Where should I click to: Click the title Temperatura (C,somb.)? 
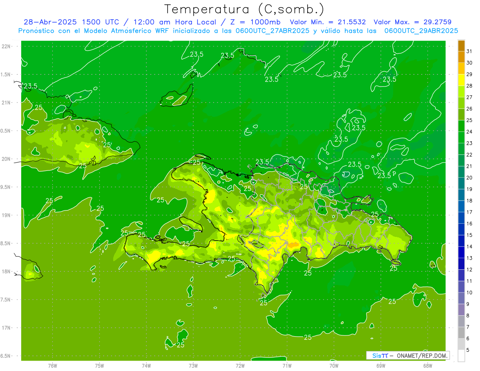click(244, 10)
